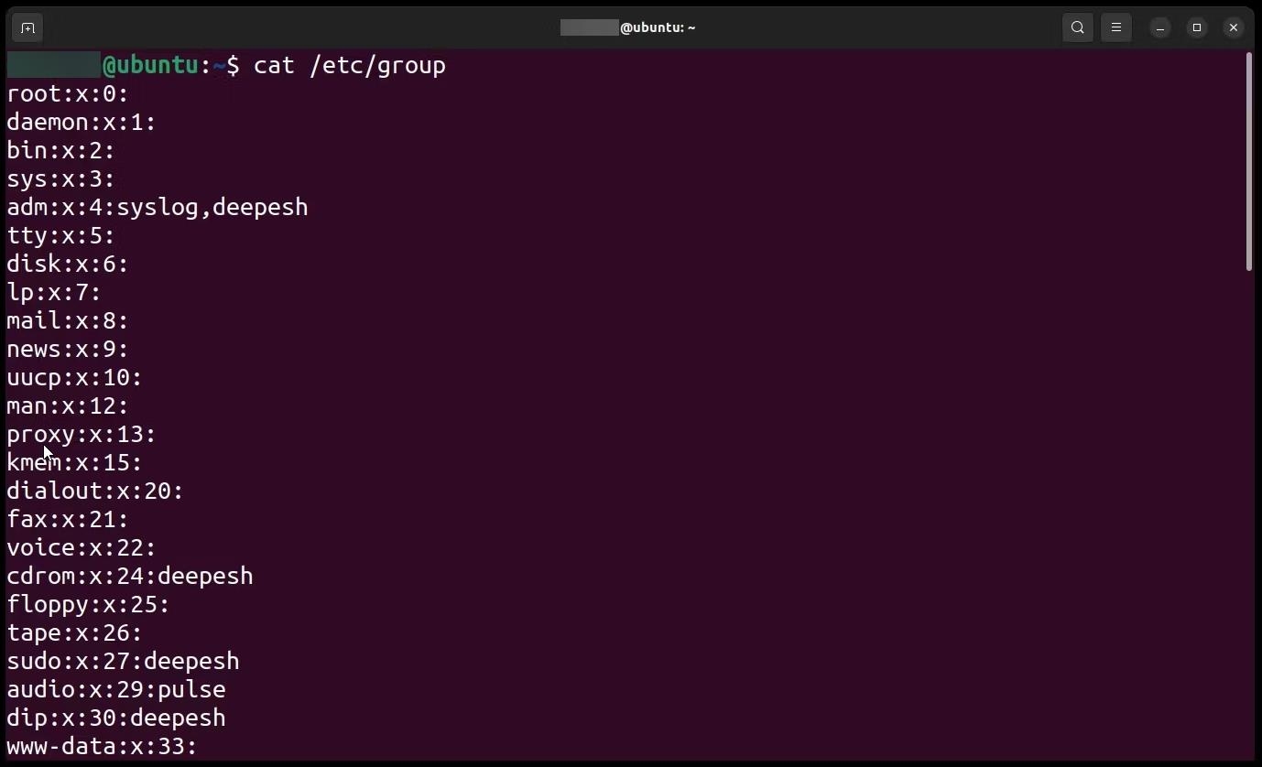The height and width of the screenshot is (767, 1262).
Task: Click the 'dialout:x:20:' line
Action: [95, 491]
